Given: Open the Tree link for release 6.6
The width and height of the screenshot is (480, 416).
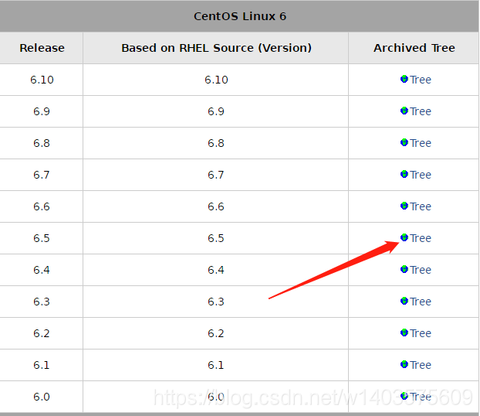Looking at the screenshot, I should (421, 206).
